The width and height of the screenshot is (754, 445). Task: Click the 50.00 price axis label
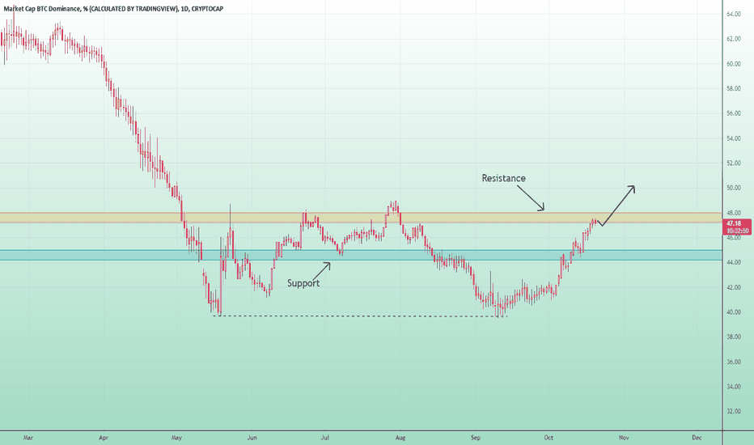coord(733,188)
